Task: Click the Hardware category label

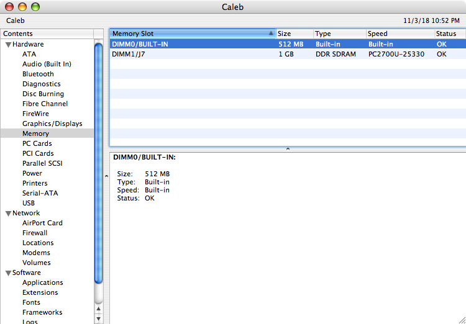Action: (28, 44)
